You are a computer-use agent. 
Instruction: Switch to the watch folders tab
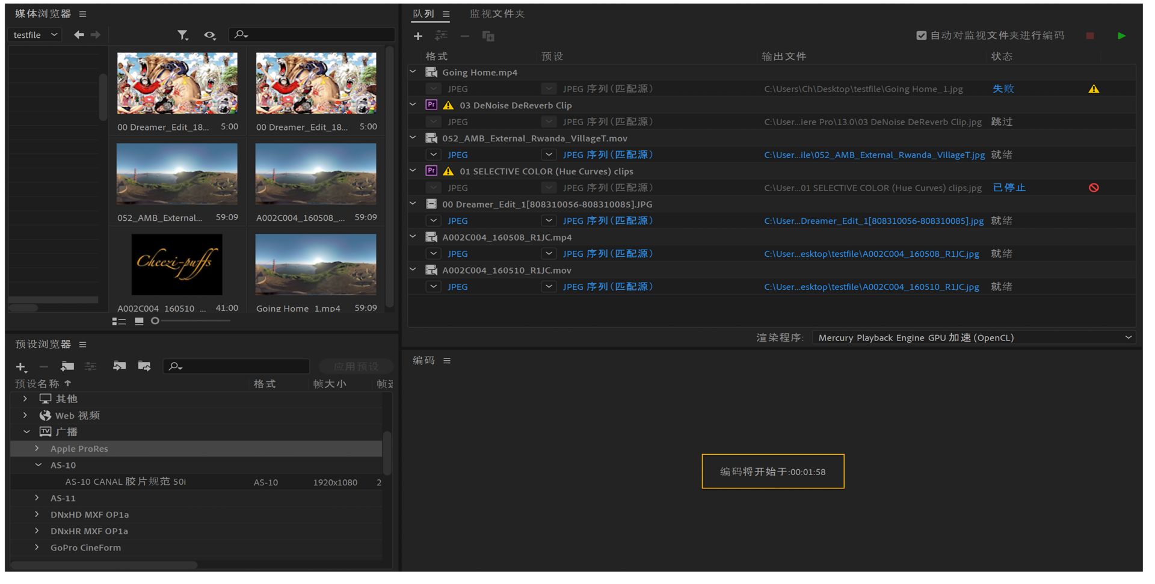click(x=497, y=14)
